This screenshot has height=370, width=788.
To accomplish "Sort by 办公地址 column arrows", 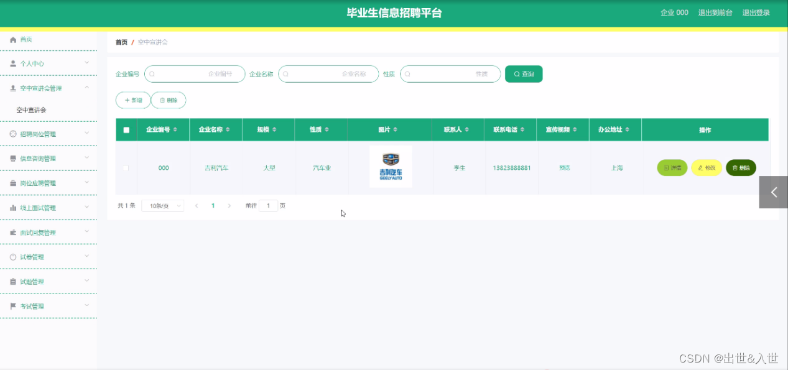I will click(x=628, y=130).
